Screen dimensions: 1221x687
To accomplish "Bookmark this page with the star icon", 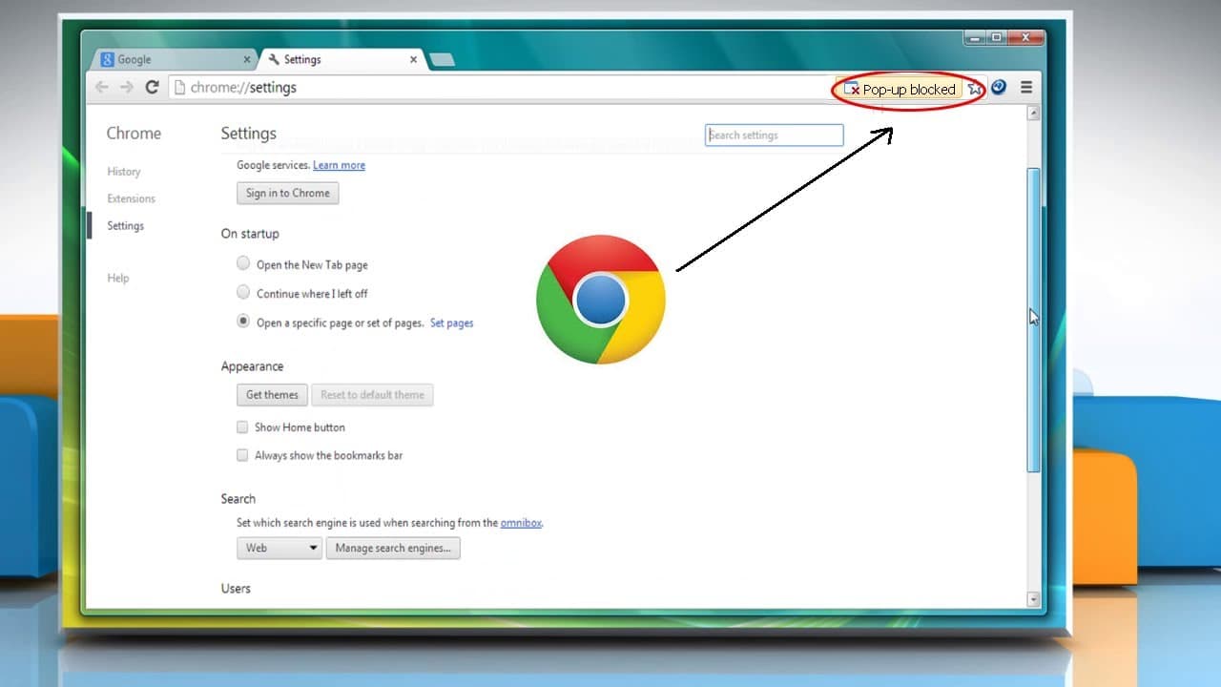I will coord(975,88).
